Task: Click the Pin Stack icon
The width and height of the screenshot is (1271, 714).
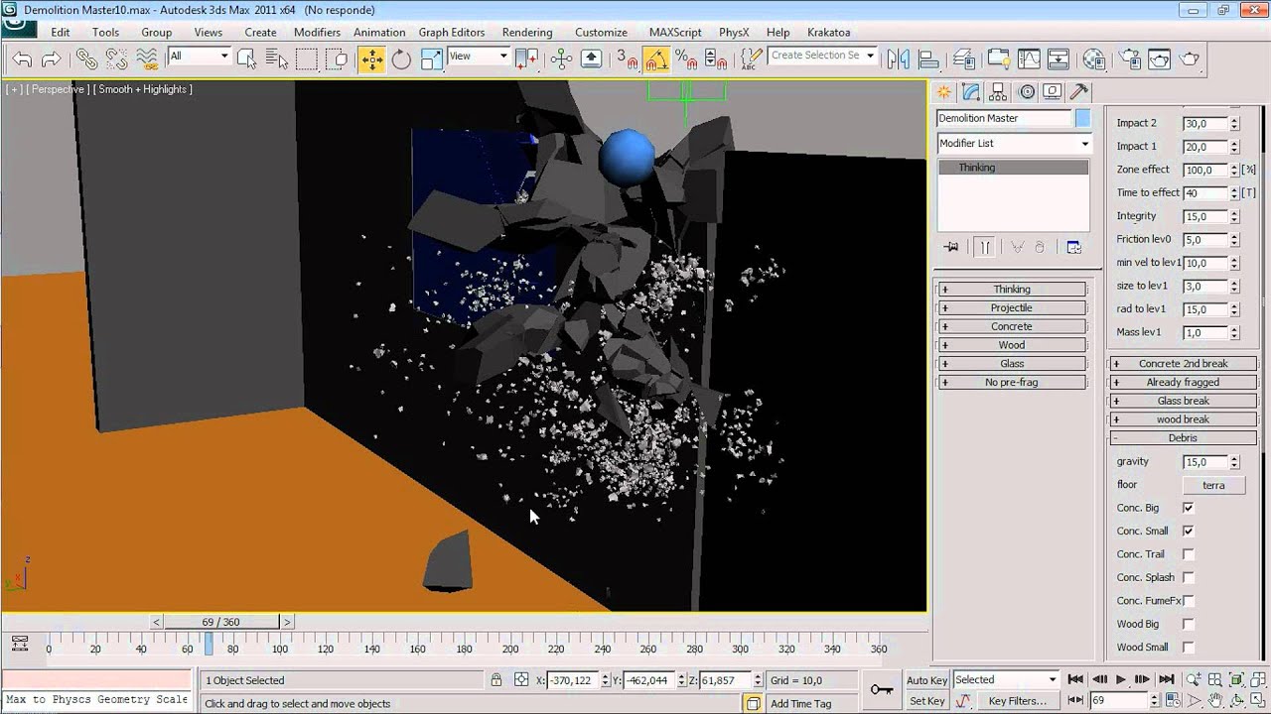Action: coord(951,247)
